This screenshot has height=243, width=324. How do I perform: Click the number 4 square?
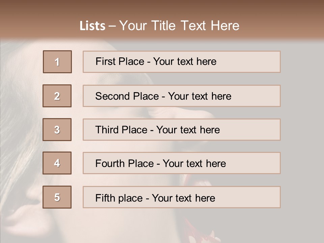pyautogui.click(x=57, y=163)
